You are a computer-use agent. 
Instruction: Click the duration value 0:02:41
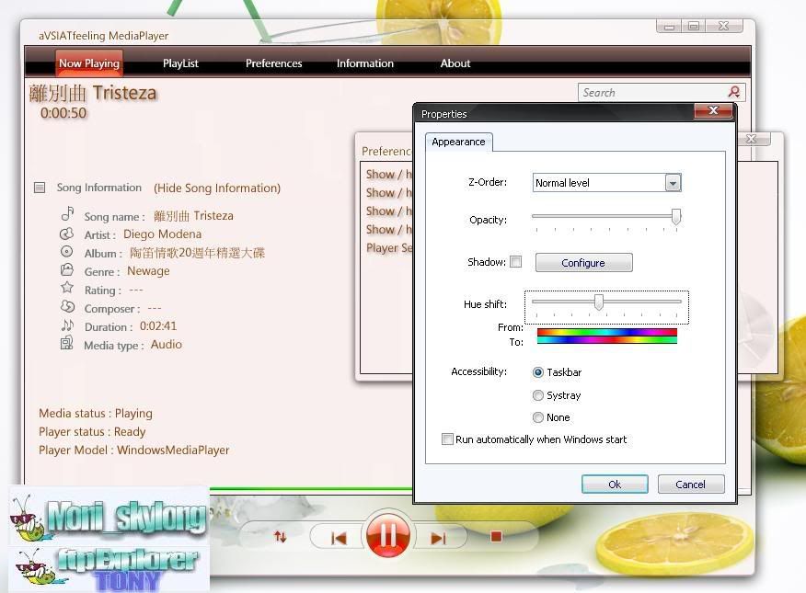(x=158, y=326)
